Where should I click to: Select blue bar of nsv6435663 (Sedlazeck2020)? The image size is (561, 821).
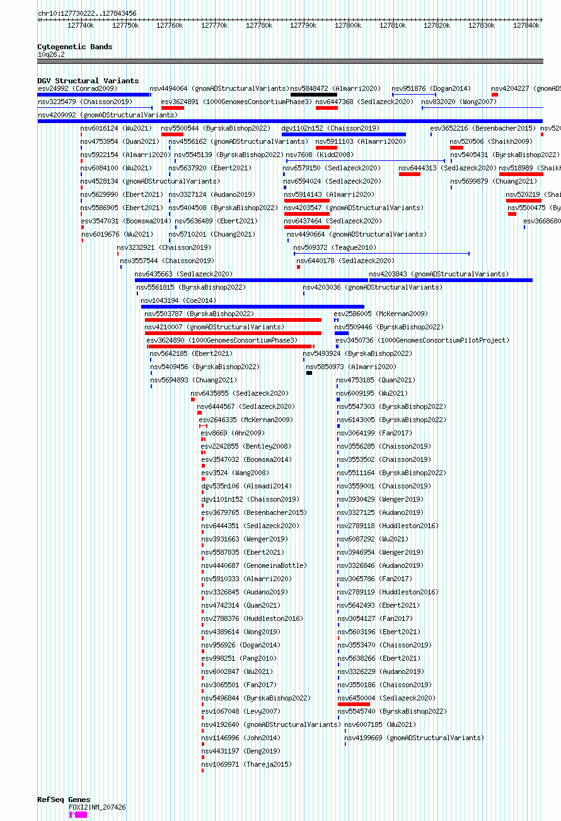[x=252, y=280]
